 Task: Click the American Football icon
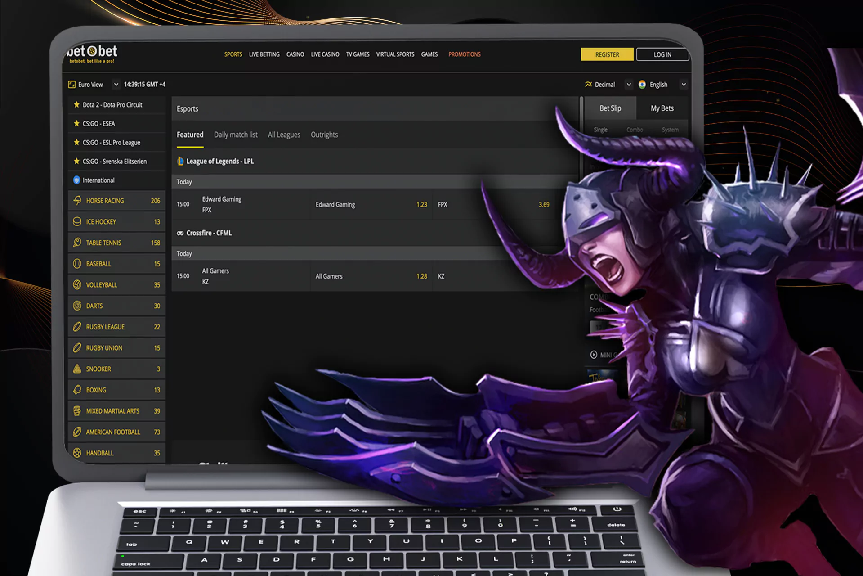[x=77, y=432]
